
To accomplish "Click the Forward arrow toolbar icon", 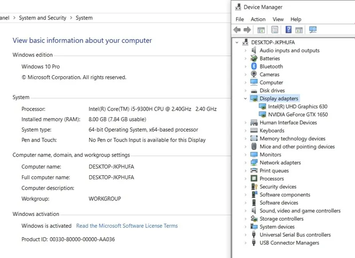I will pos(247,30).
